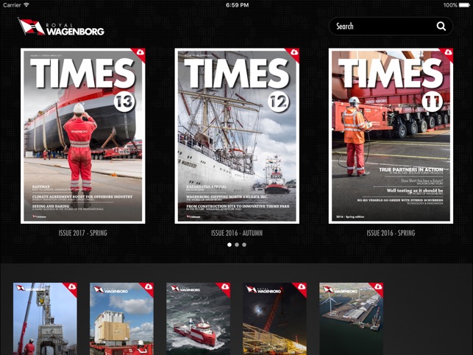The image size is (473, 355).
Task: Open the crate transport brochure thumbnail
Action: (x=121, y=319)
